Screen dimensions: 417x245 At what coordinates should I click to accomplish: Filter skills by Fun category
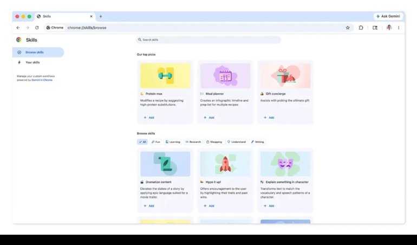click(x=156, y=142)
